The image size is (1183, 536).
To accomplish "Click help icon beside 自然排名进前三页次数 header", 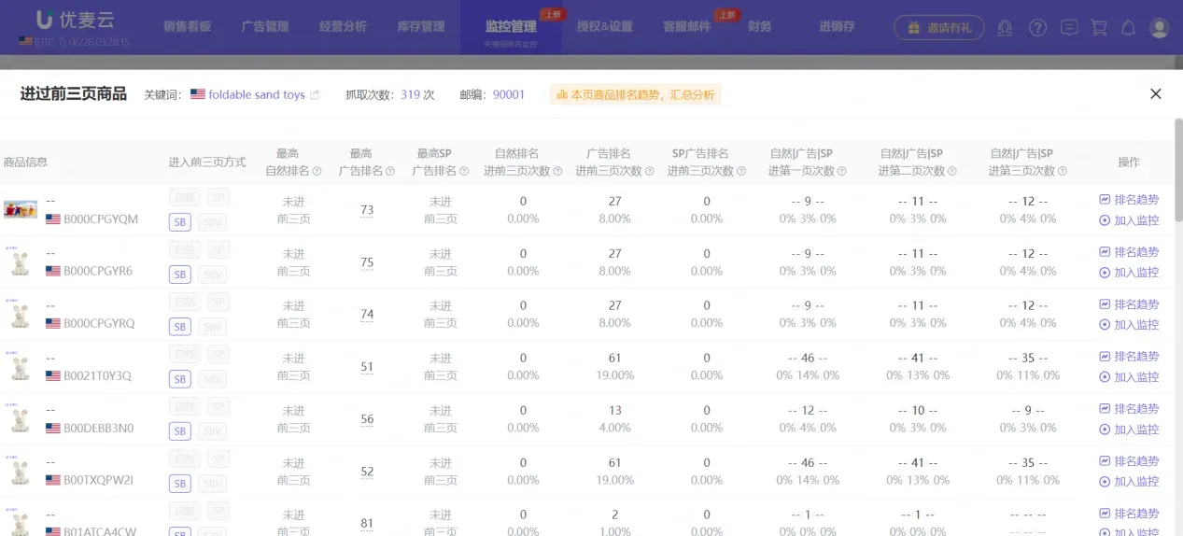I will click(x=557, y=171).
